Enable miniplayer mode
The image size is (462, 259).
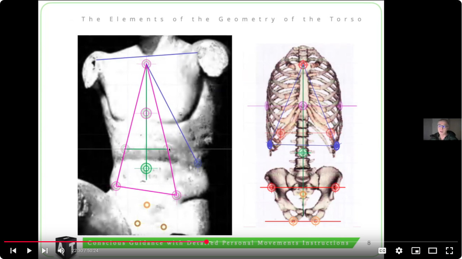416,250
